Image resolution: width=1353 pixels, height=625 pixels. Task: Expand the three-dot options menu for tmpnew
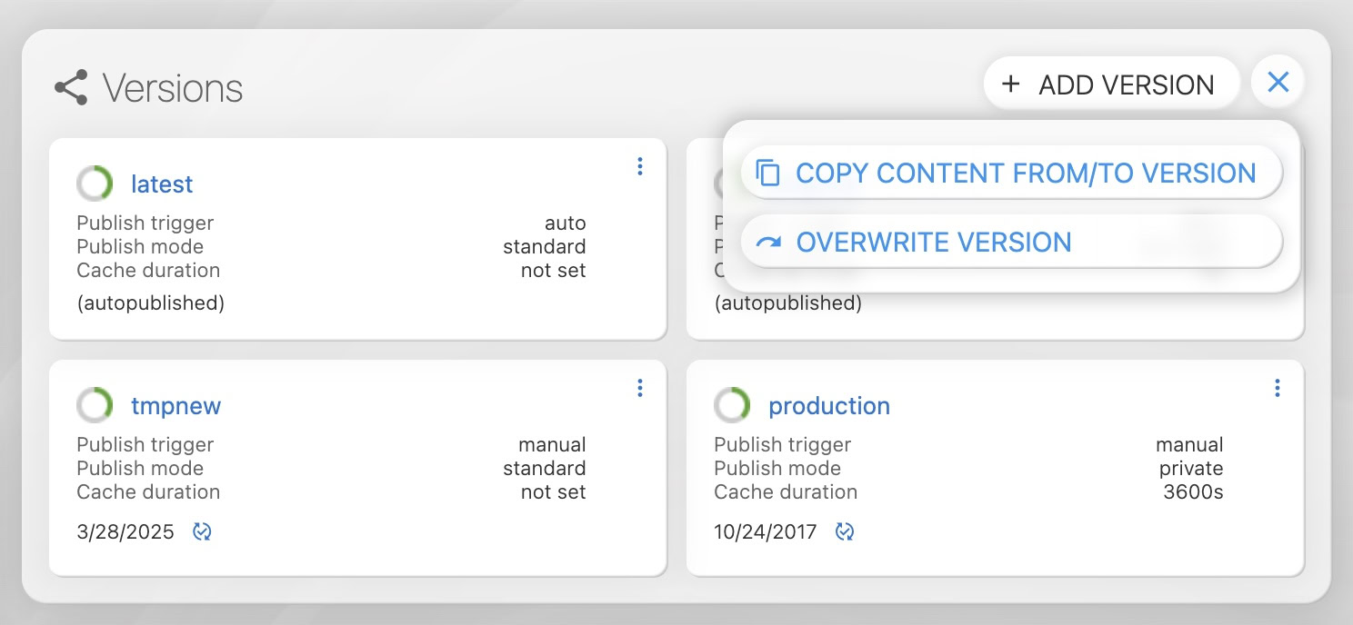(x=640, y=388)
